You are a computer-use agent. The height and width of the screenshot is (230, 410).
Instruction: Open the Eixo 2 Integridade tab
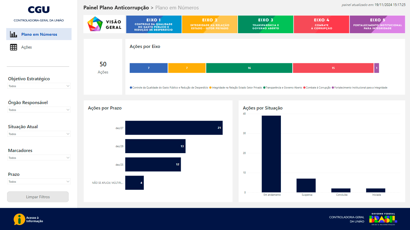pyautogui.click(x=209, y=24)
